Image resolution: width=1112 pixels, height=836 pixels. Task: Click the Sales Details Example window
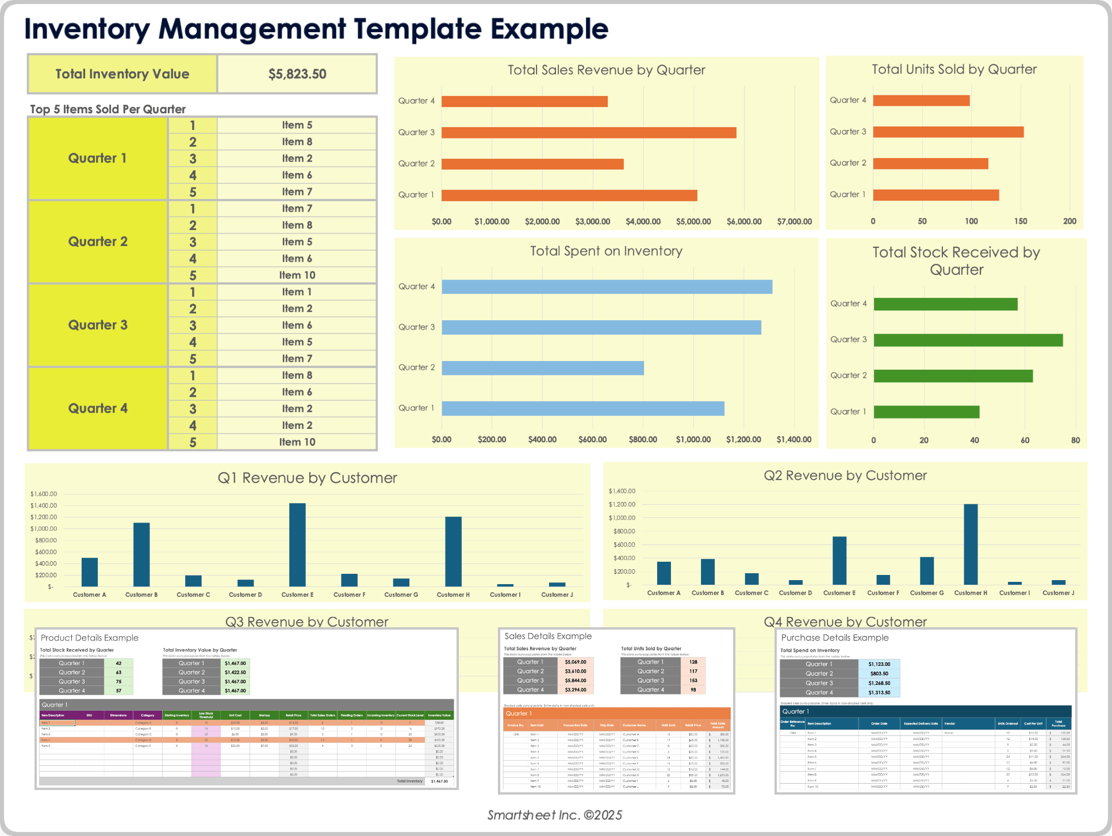[x=547, y=636]
